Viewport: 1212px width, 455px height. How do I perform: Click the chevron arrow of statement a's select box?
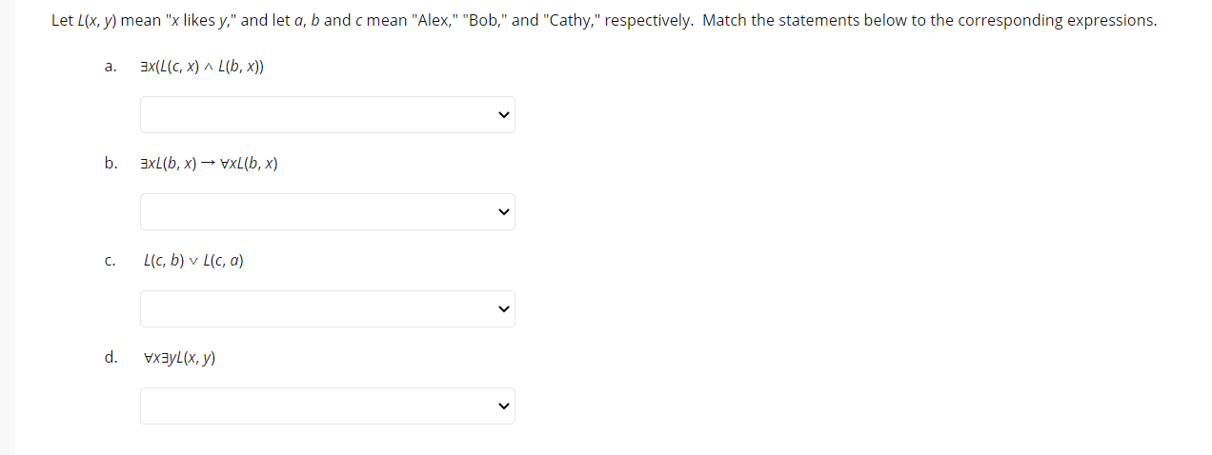pyautogui.click(x=504, y=115)
